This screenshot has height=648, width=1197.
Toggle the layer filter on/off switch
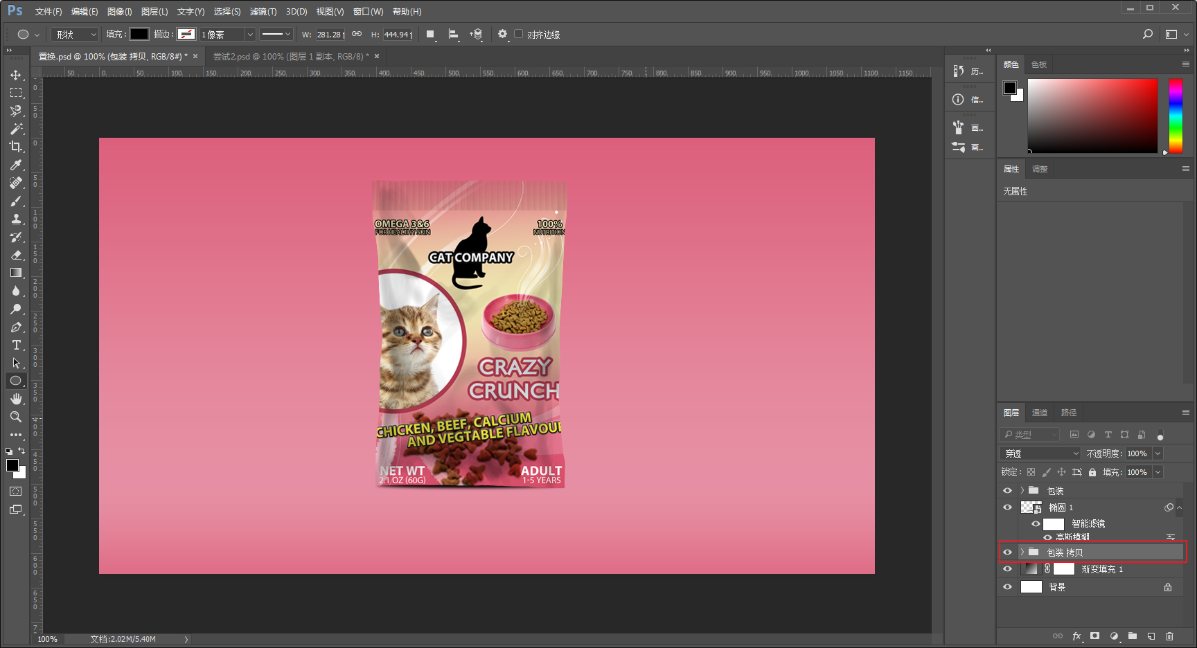click(1160, 435)
